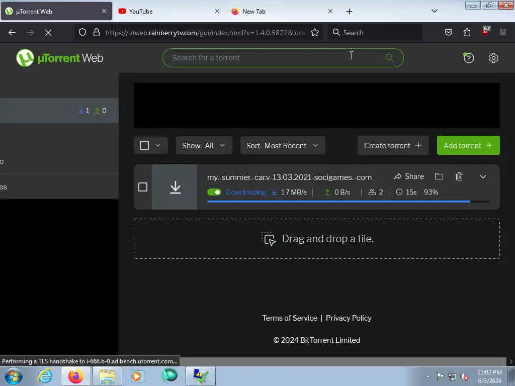Image resolution: width=515 pixels, height=386 pixels.
Task: Open the list all tabs chevron
Action: pyautogui.click(x=434, y=11)
